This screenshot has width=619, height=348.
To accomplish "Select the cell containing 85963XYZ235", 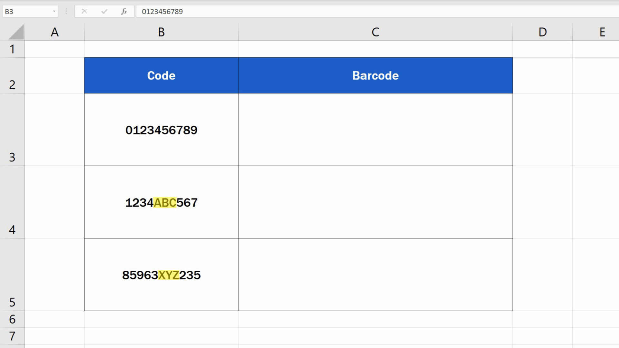I will 161,275.
